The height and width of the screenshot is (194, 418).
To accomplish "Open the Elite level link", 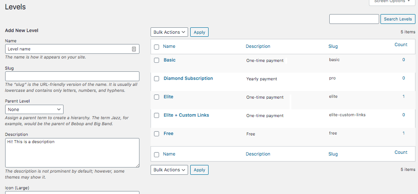I will [168, 97].
